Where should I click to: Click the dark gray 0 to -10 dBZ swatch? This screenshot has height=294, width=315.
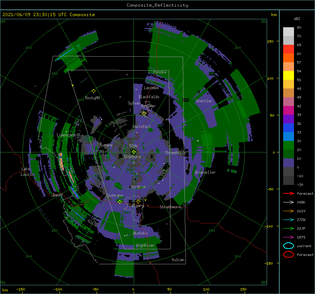point(288,172)
